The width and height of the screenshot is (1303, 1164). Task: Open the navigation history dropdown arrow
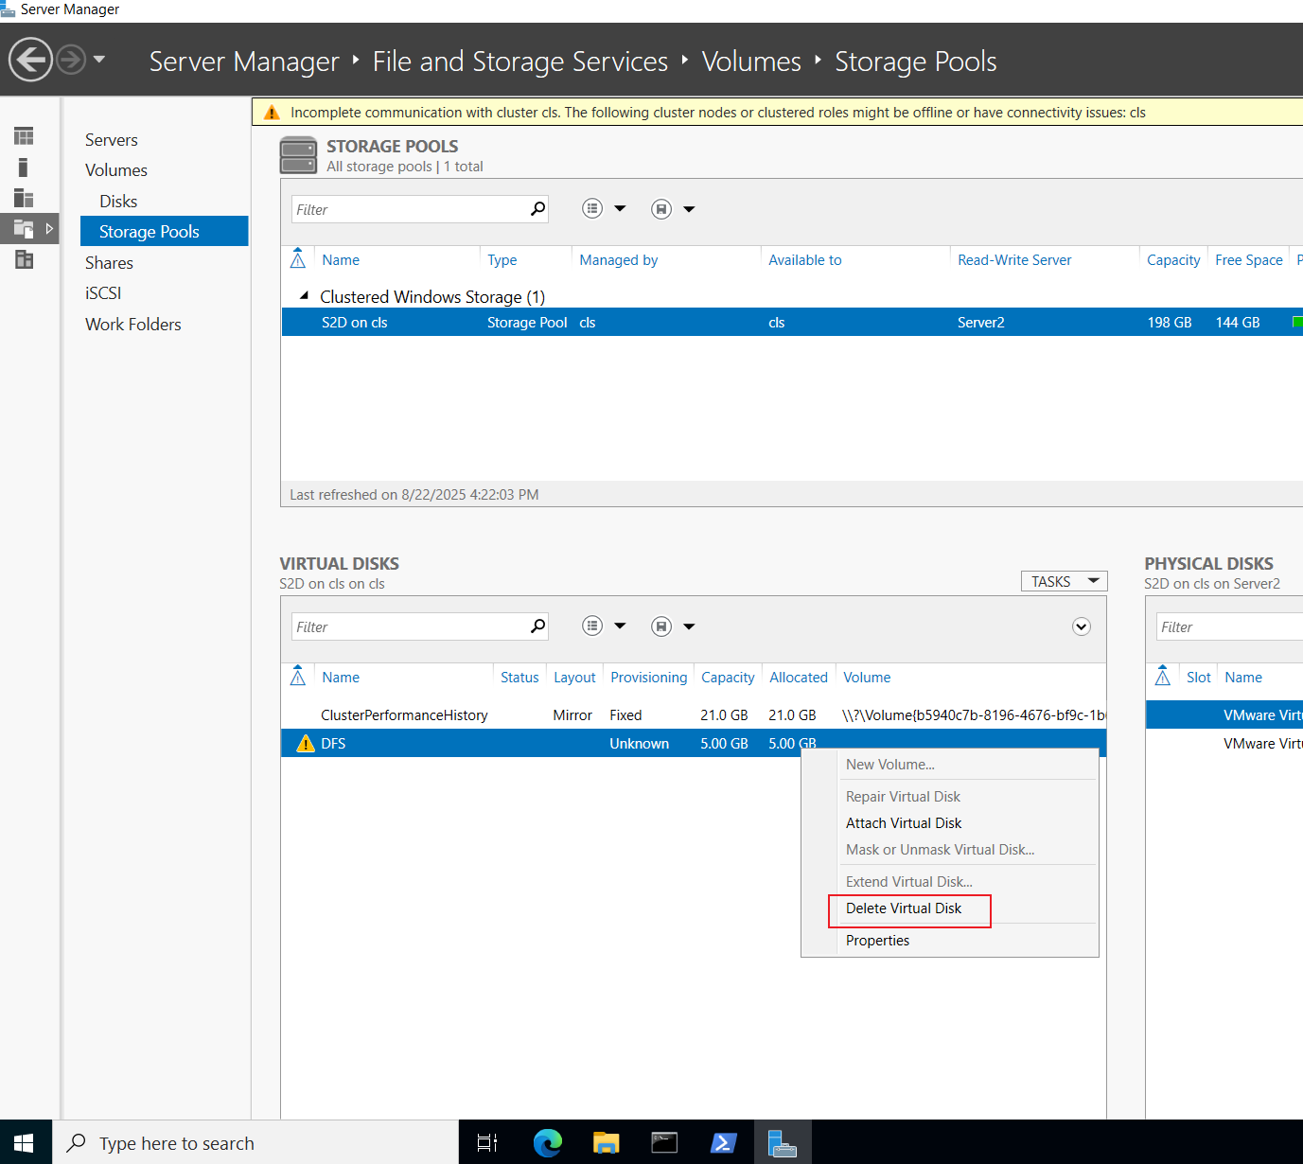(x=99, y=60)
